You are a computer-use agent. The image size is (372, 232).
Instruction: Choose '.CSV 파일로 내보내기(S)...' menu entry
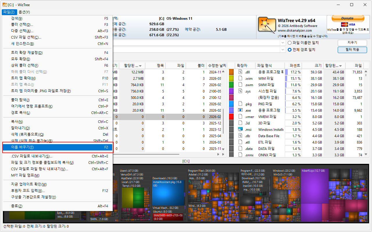(57, 156)
